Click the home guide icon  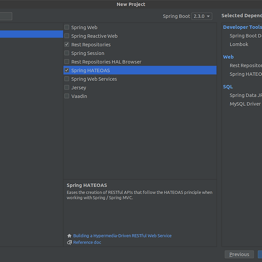[x=69, y=236]
